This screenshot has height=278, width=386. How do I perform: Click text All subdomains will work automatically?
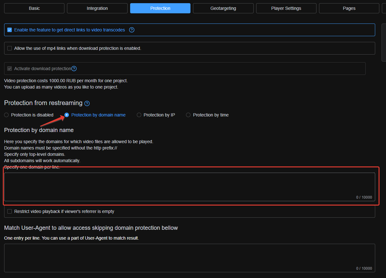pyautogui.click(x=42, y=161)
